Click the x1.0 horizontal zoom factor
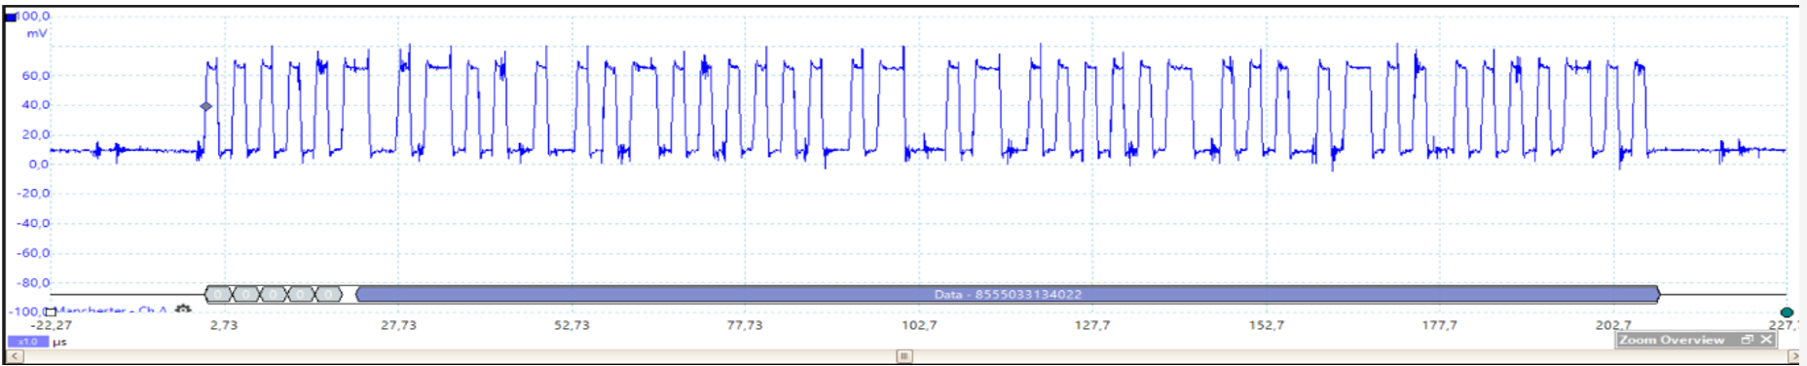Viewport: 1807px width, 366px height. (x=27, y=342)
